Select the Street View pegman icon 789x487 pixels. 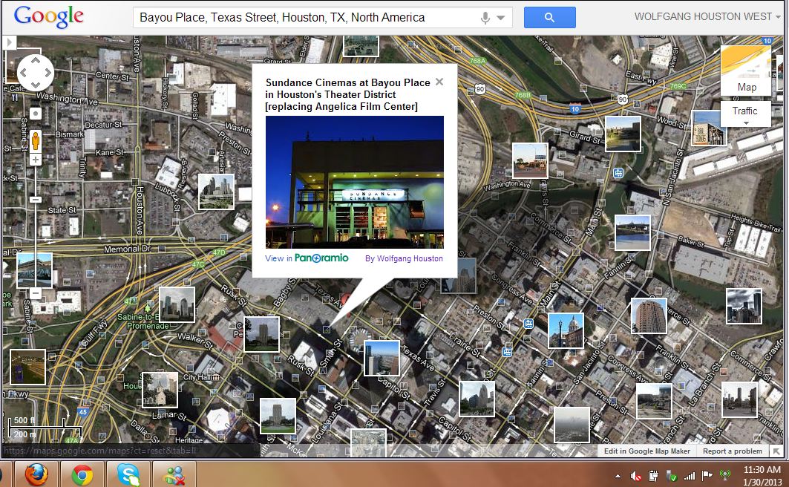[35, 141]
